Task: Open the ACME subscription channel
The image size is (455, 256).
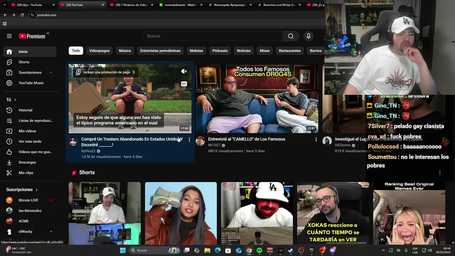Action: pyautogui.click(x=30, y=221)
